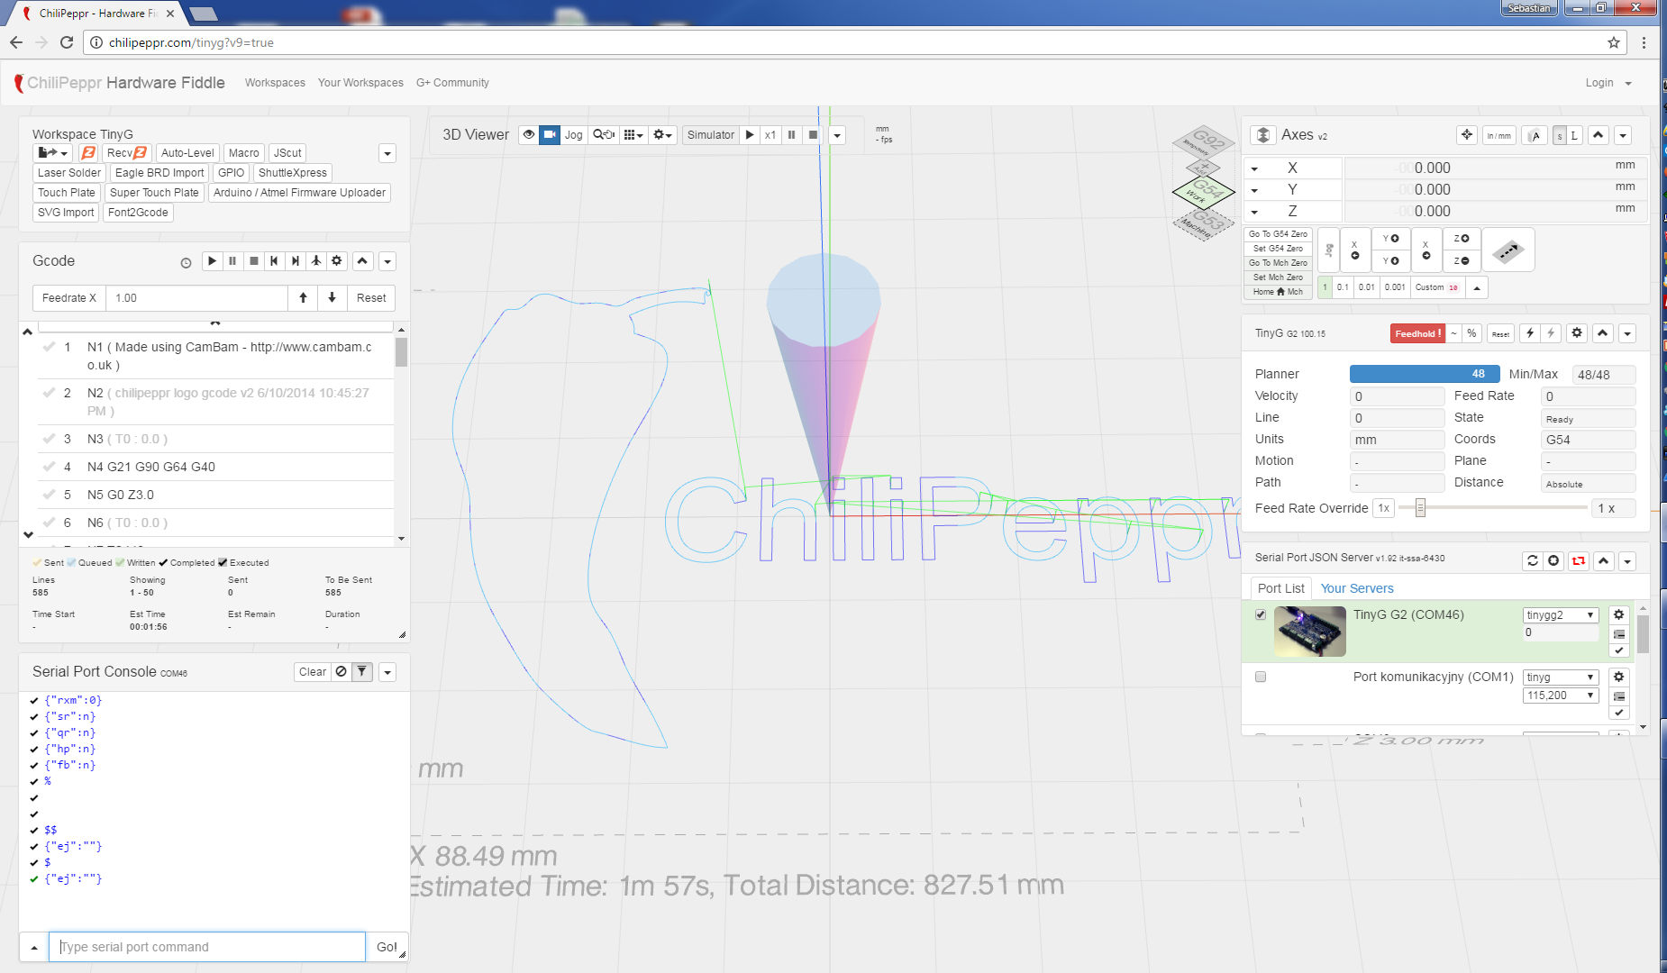The image size is (1667, 973).
Task: Toggle 3D Viewer eye visibility
Action: point(529,135)
